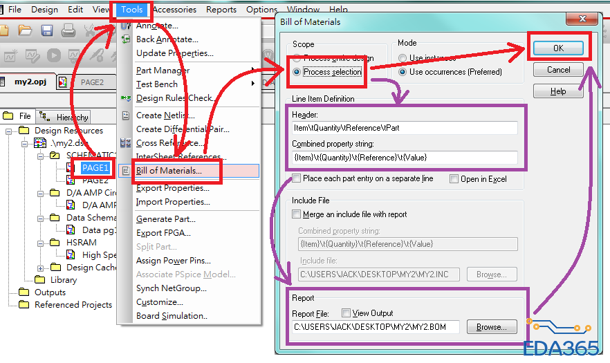Open the Reports menu
Viewport: 610px width, 363px height.
click(x=221, y=10)
